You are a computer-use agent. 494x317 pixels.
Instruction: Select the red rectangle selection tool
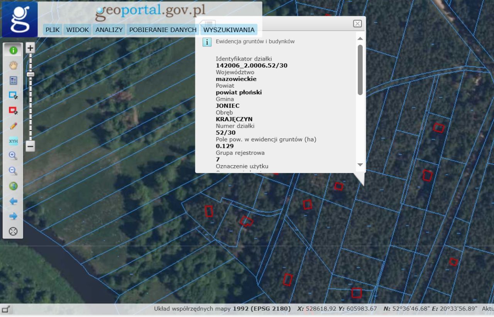tap(13, 110)
